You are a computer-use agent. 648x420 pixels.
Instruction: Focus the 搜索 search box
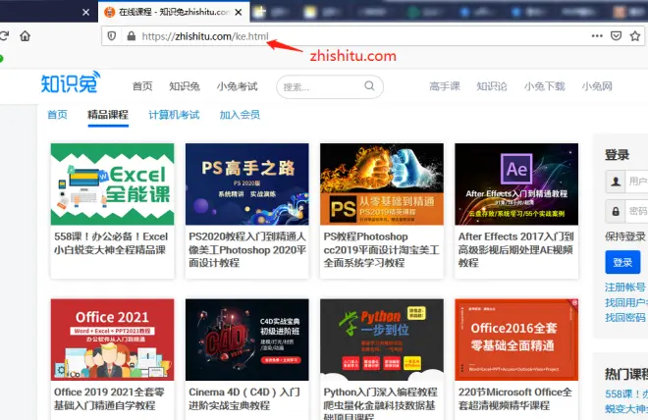point(330,86)
